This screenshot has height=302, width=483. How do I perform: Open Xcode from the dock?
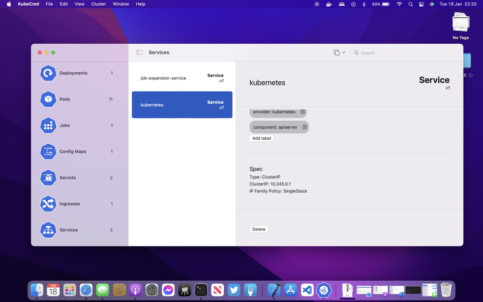click(274, 290)
